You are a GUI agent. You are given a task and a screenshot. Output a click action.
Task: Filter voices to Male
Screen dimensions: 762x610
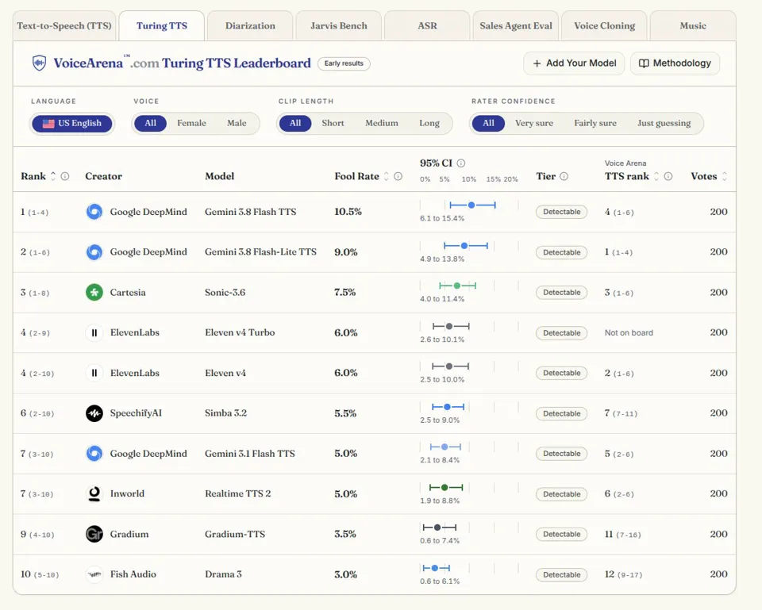click(x=237, y=124)
